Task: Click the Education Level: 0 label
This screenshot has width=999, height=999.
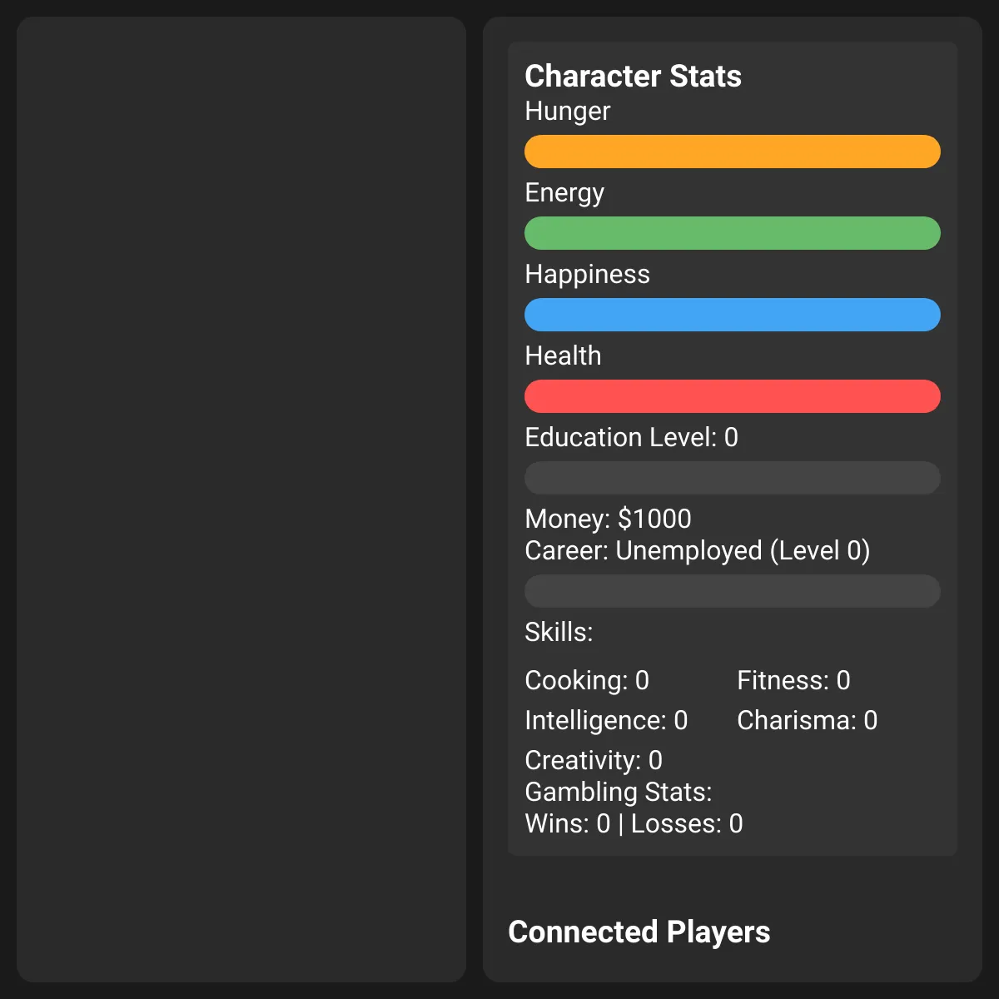Action: (x=631, y=437)
